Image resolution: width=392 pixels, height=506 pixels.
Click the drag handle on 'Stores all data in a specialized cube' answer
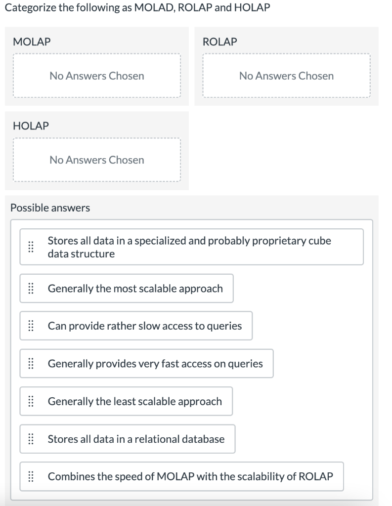pos(31,247)
